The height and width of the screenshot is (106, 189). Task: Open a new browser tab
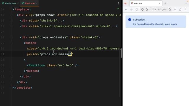coord(165,3)
